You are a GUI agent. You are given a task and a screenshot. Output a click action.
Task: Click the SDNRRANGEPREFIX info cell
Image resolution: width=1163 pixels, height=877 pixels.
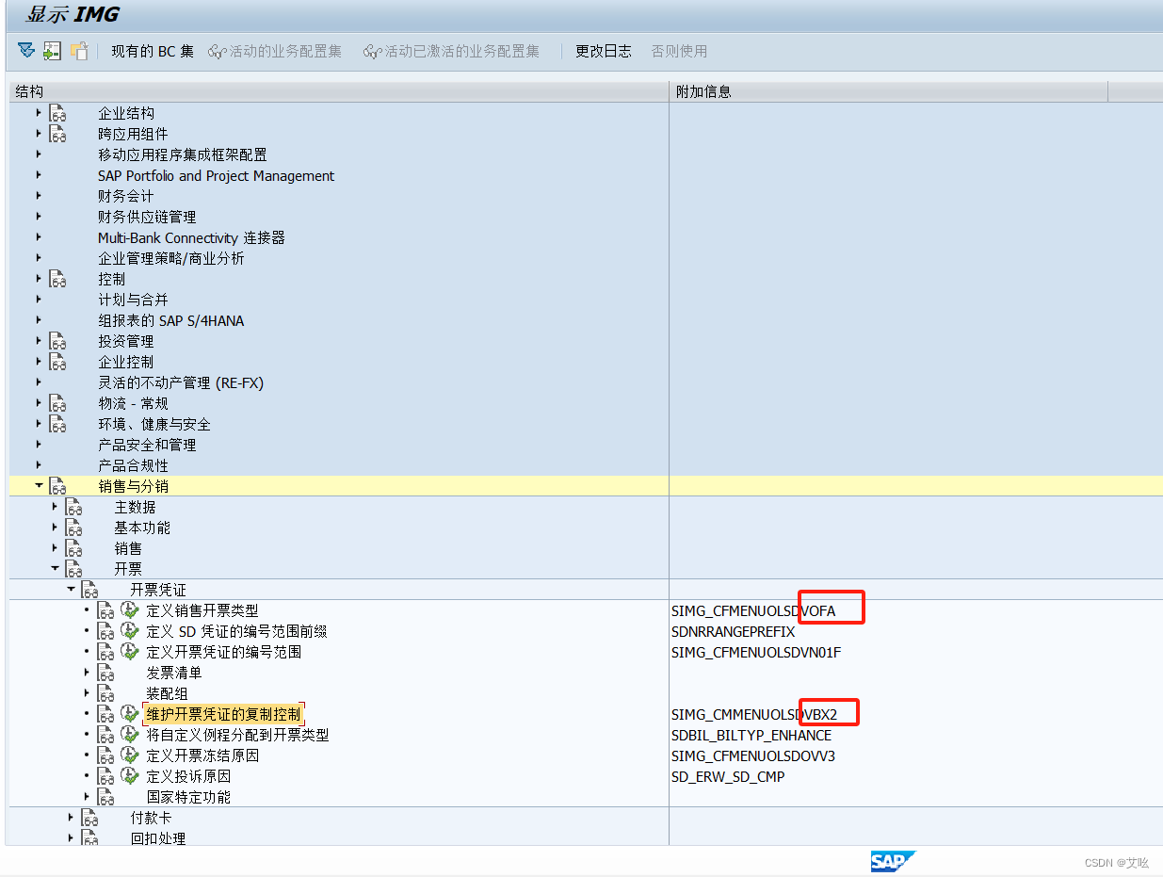pyautogui.click(x=734, y=631)
